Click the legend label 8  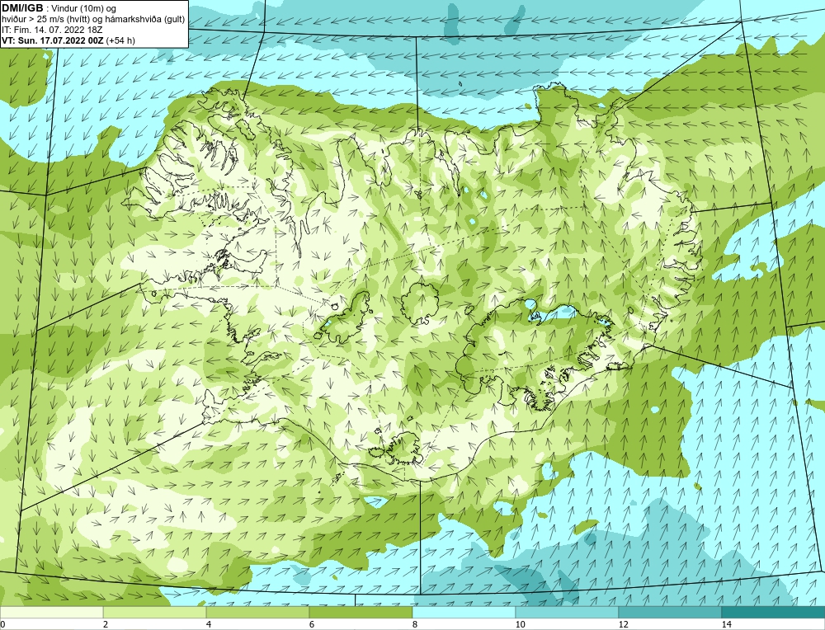[415, 624]
